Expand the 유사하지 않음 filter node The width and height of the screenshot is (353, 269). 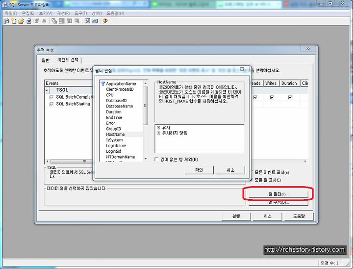pyautogui.click(x=158, y=133)
